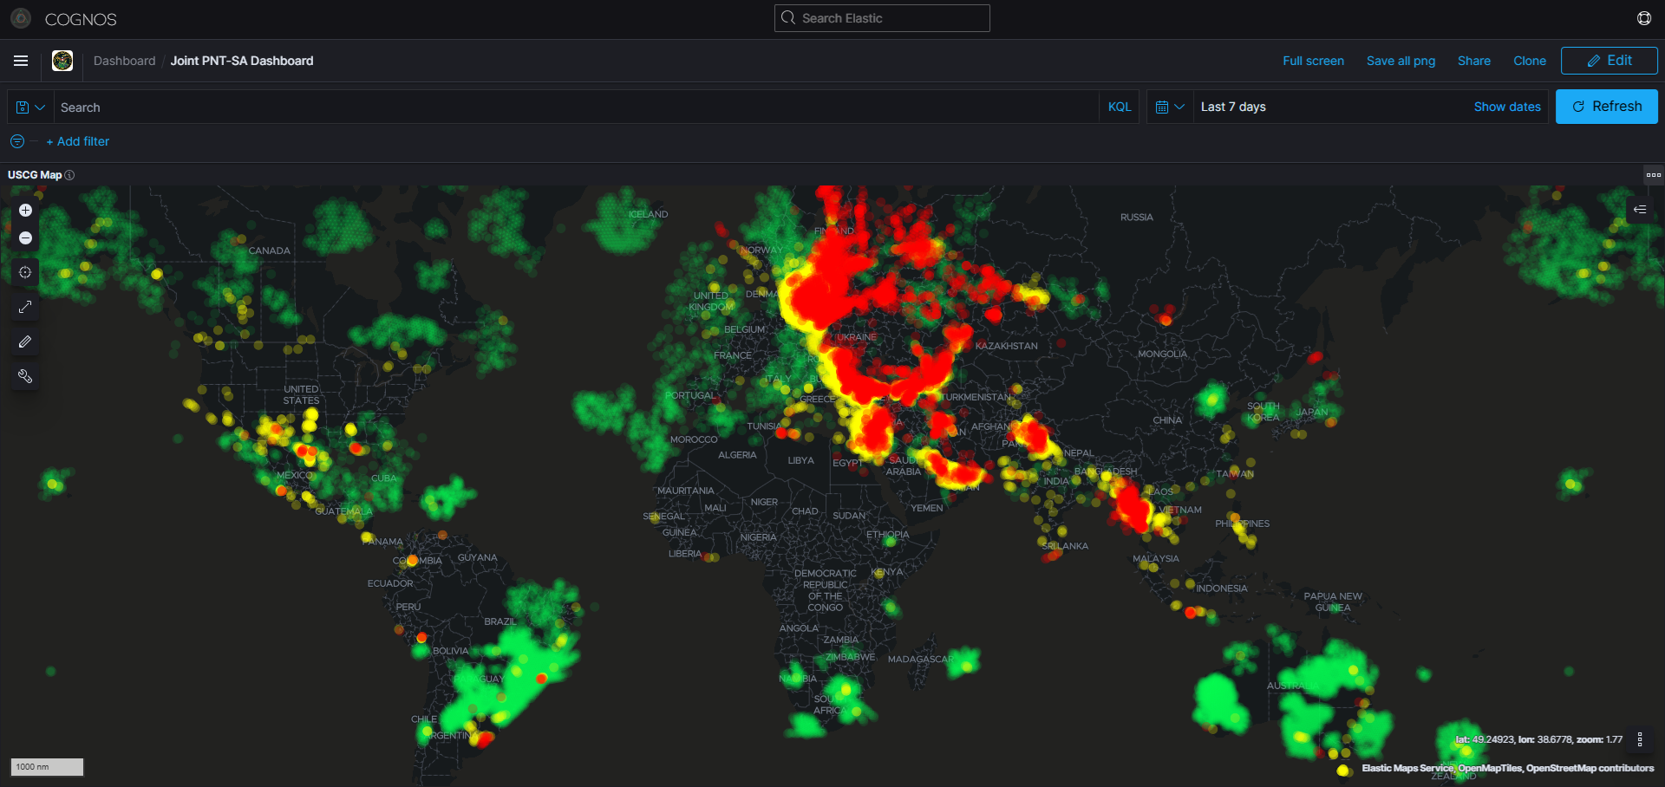Click the Edit dashboard button
The height and width of the screenshot is (787, 1665).
[x=1609, y=61]
